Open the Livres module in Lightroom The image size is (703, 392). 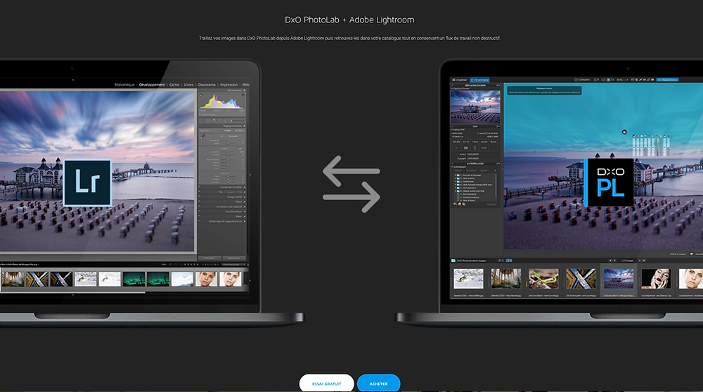188,85
